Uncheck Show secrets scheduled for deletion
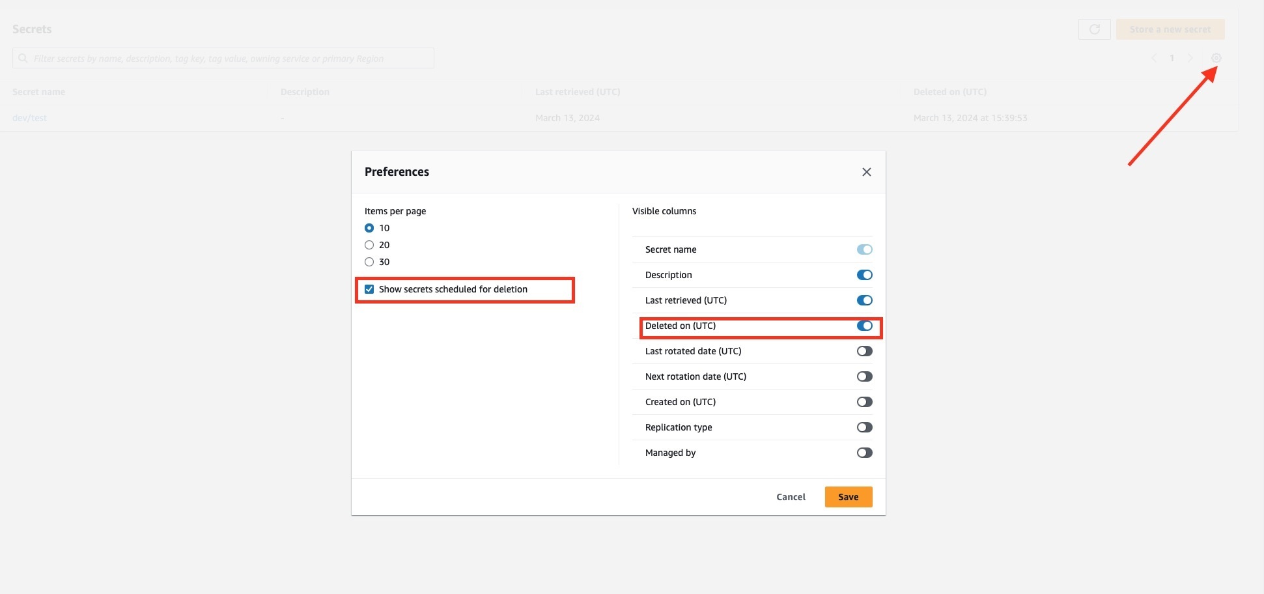 pos(369,289)
